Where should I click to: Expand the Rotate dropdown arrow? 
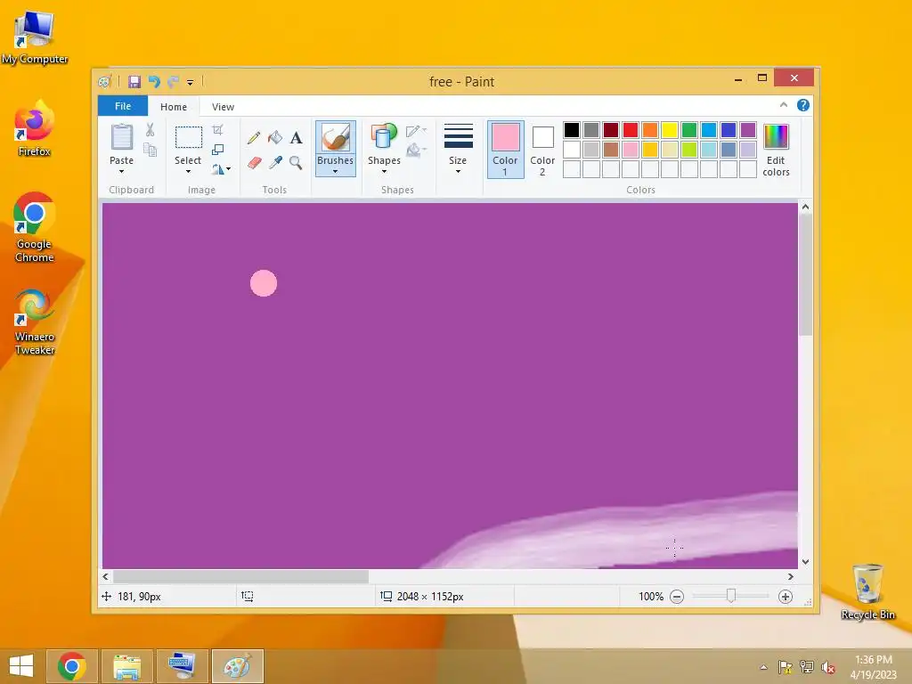229,169
